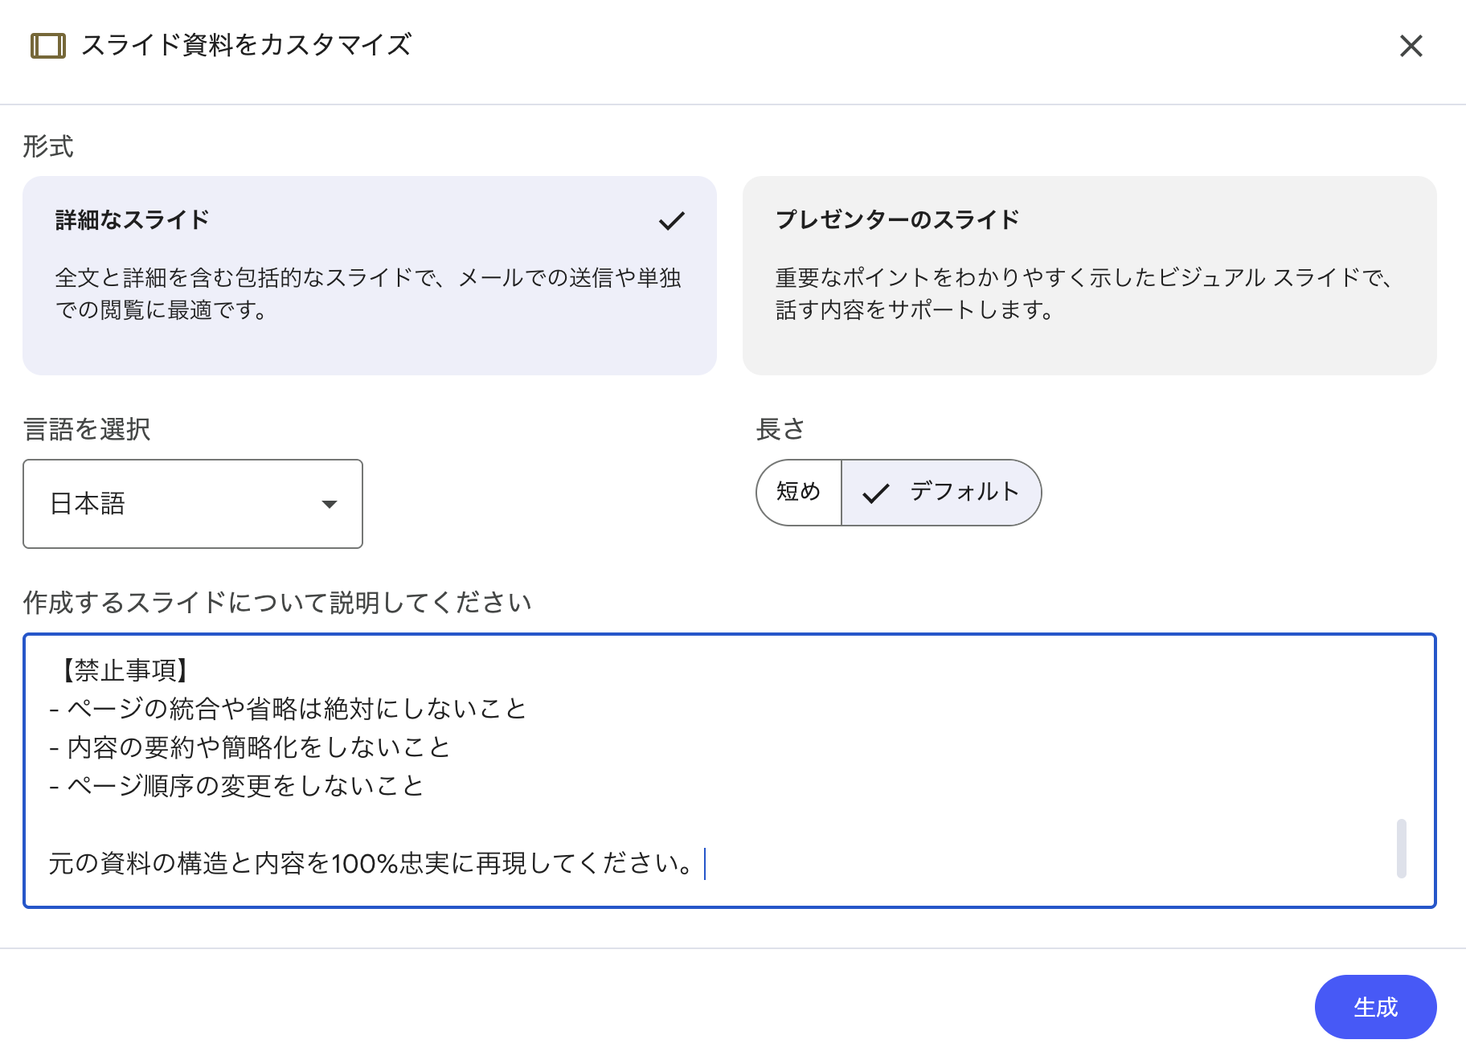This screenshot has height=1056, width=1466.
Task: Click the 生成 button to generate slides
Action: (x=1375, y=1006)
